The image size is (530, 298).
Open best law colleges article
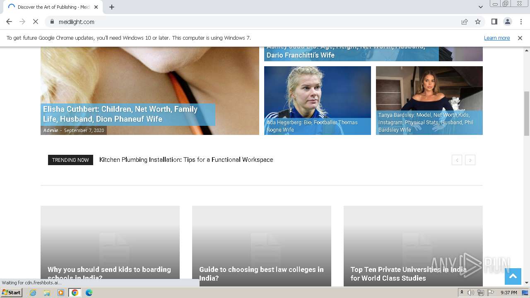click(261, 274)
